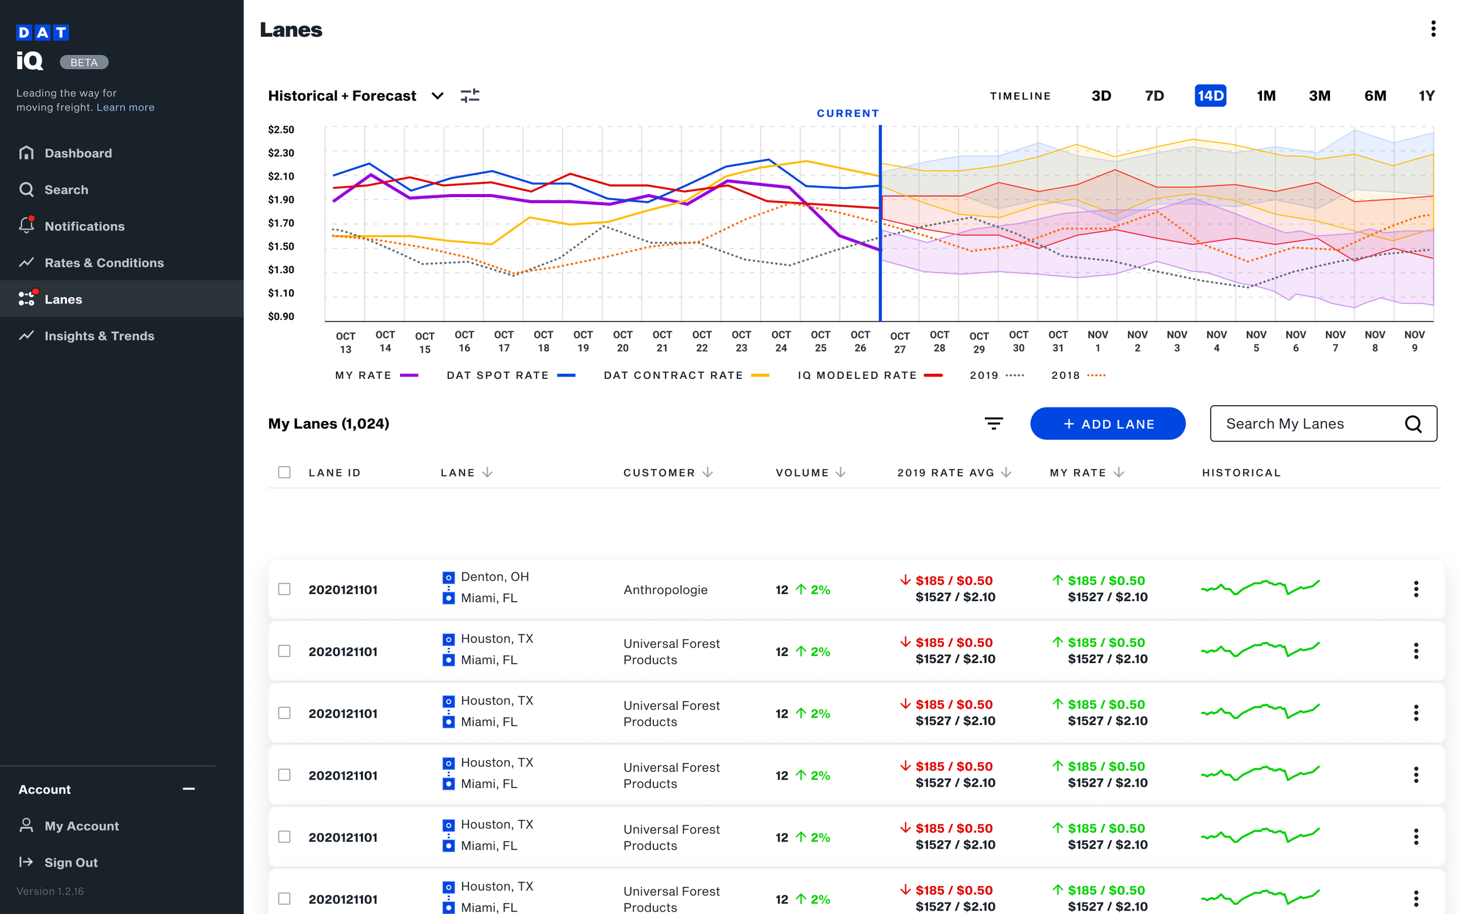Collapse the Account section
The image size is (1462, 914).
pos(188,789)
